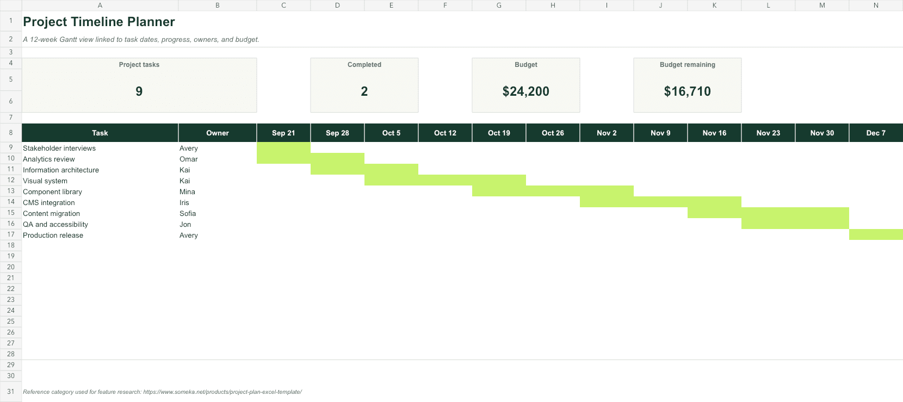This screenshot has height=402, width=903.
Task: Click the Component library task cell
Action: [x=100, y=191]
